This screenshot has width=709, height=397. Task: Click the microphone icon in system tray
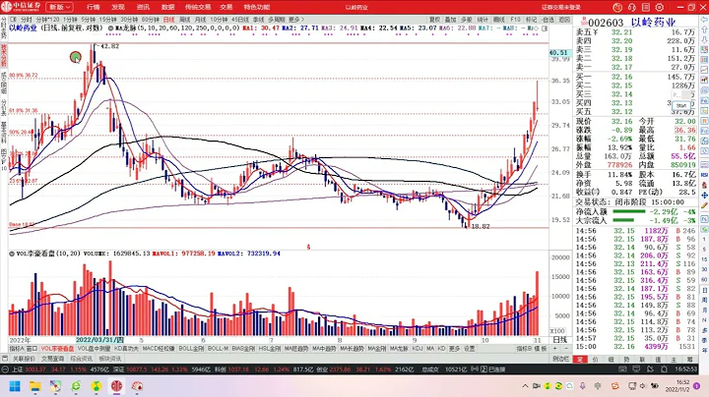[x=582, y=386]
